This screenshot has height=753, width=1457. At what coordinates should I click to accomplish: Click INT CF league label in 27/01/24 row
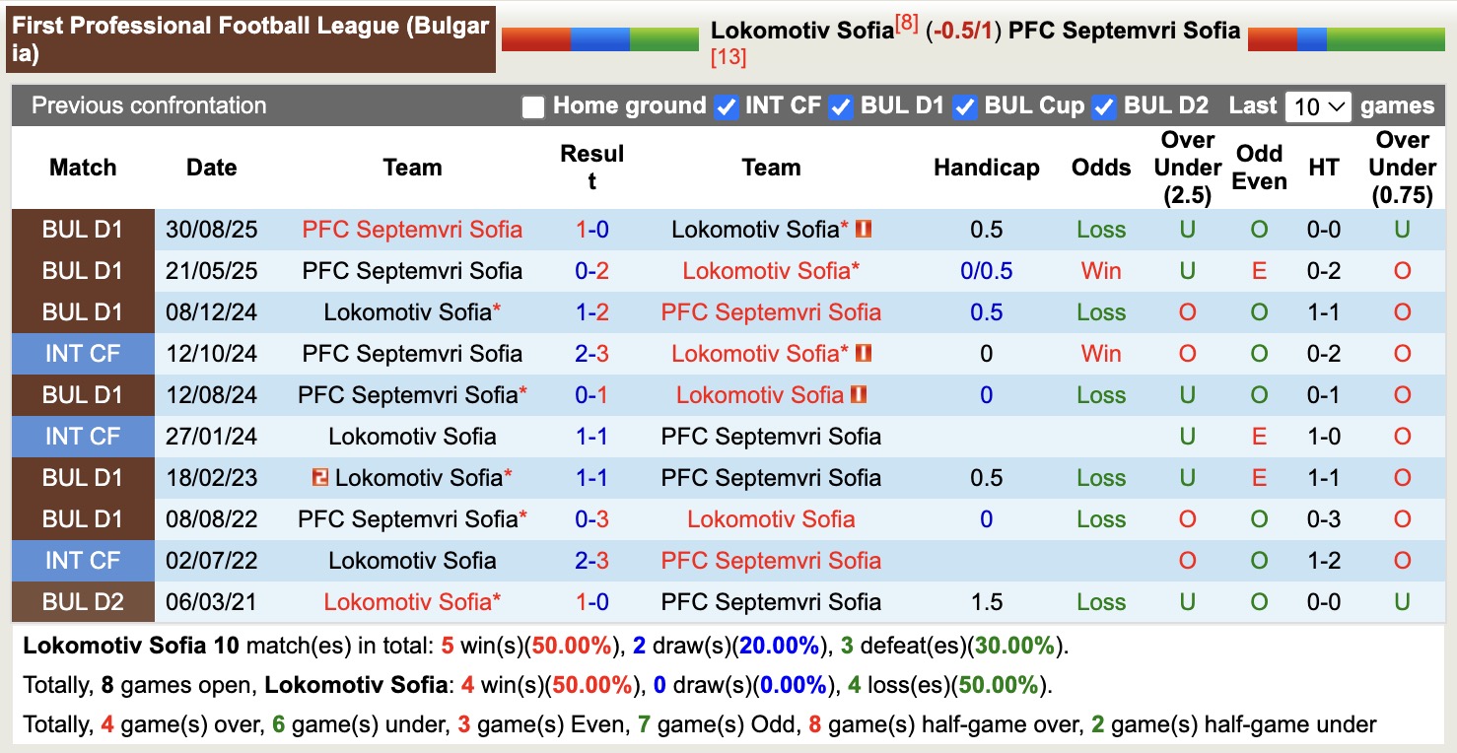[x=83, y=437]
